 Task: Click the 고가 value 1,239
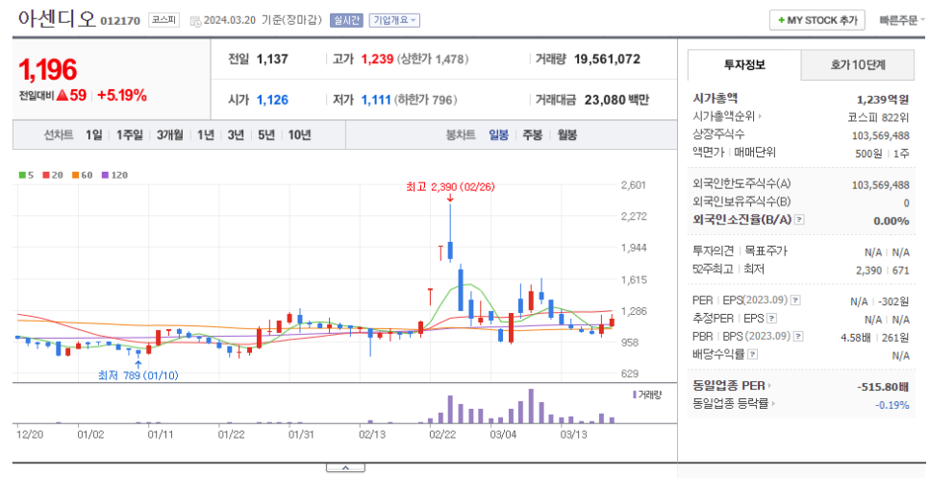pos(377,60)
